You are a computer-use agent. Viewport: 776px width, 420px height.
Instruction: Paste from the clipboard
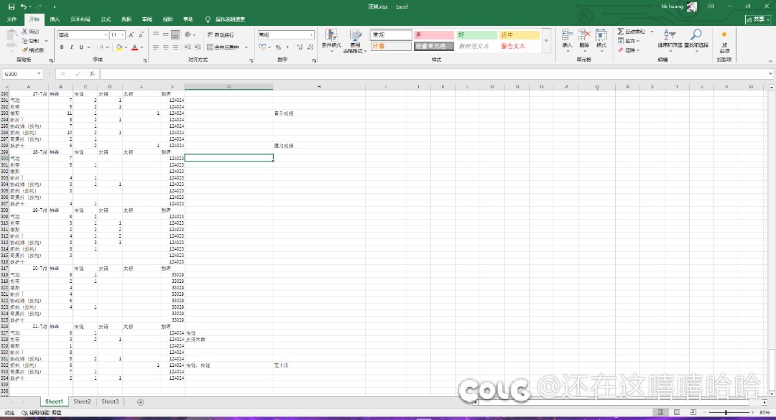pyautogui.click(x=11, y=39)
